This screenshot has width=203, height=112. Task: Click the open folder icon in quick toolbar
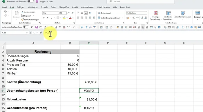32,27
